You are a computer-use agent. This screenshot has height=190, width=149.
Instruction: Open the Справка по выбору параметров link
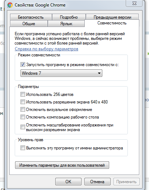pos(47,49)
